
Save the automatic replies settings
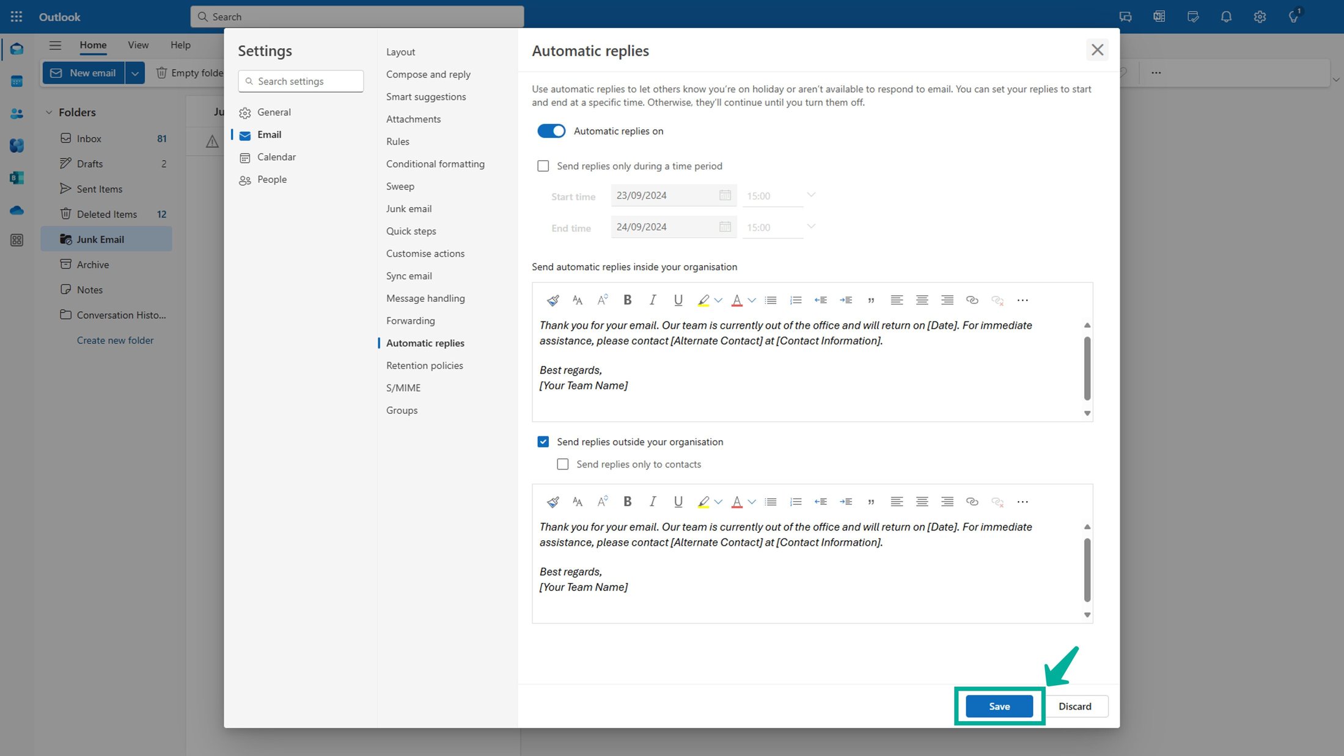click(999, 706)
